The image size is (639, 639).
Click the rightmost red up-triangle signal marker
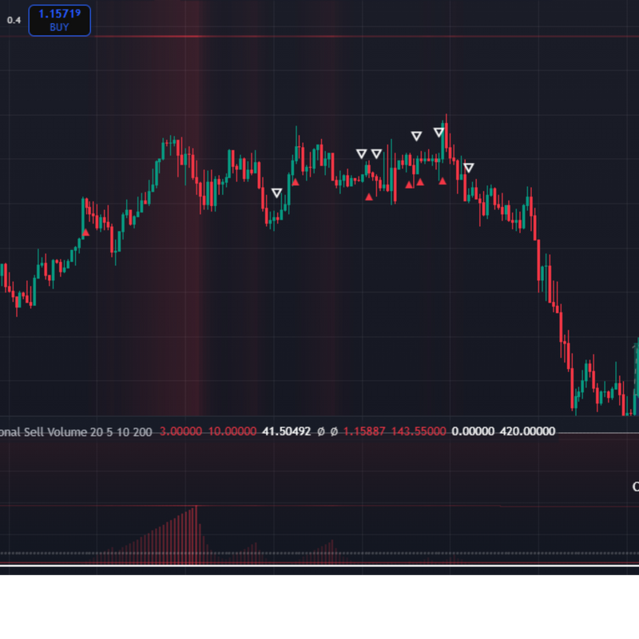point(443,181)
